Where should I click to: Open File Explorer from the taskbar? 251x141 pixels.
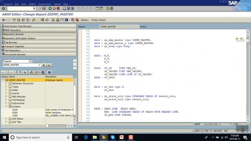coord(95,137)
